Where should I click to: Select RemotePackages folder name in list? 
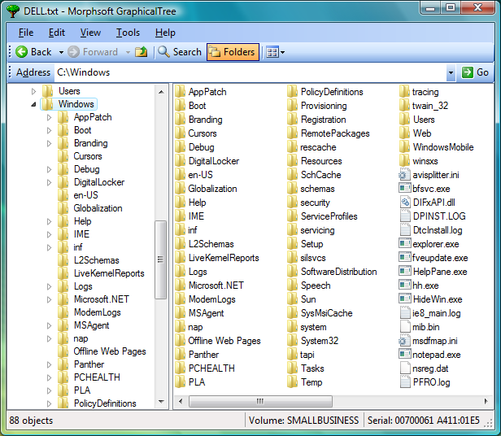click(x=335, y=133)
